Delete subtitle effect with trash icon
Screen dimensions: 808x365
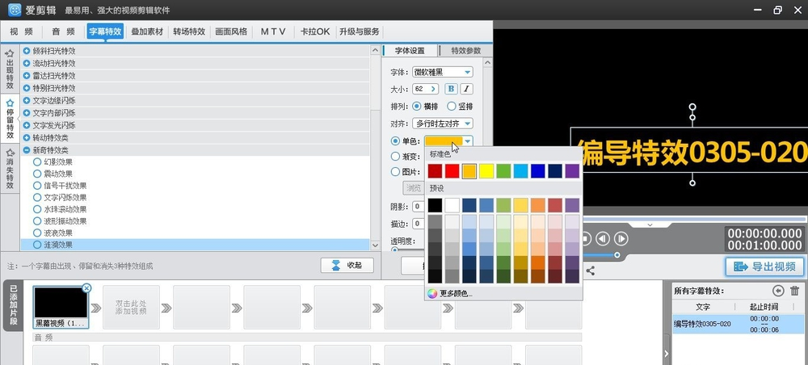(x=795, y=291)
